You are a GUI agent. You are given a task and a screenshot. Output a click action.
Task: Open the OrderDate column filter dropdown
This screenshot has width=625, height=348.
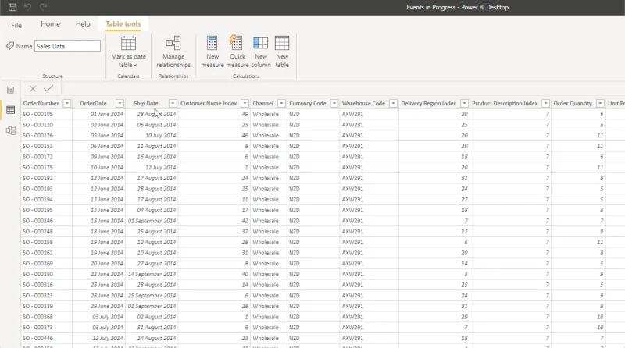point(120,104)
